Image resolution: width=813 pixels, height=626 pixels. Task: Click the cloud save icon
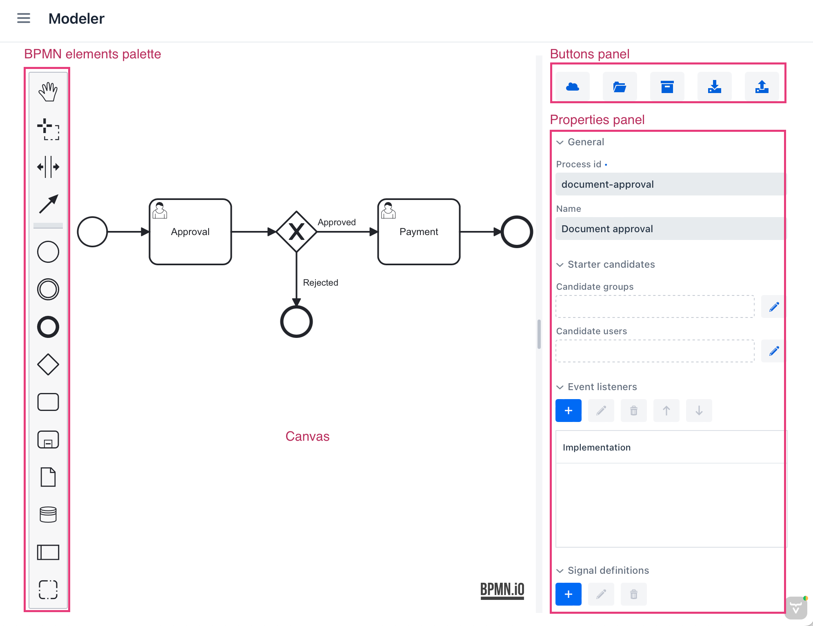tap(572, 86)
